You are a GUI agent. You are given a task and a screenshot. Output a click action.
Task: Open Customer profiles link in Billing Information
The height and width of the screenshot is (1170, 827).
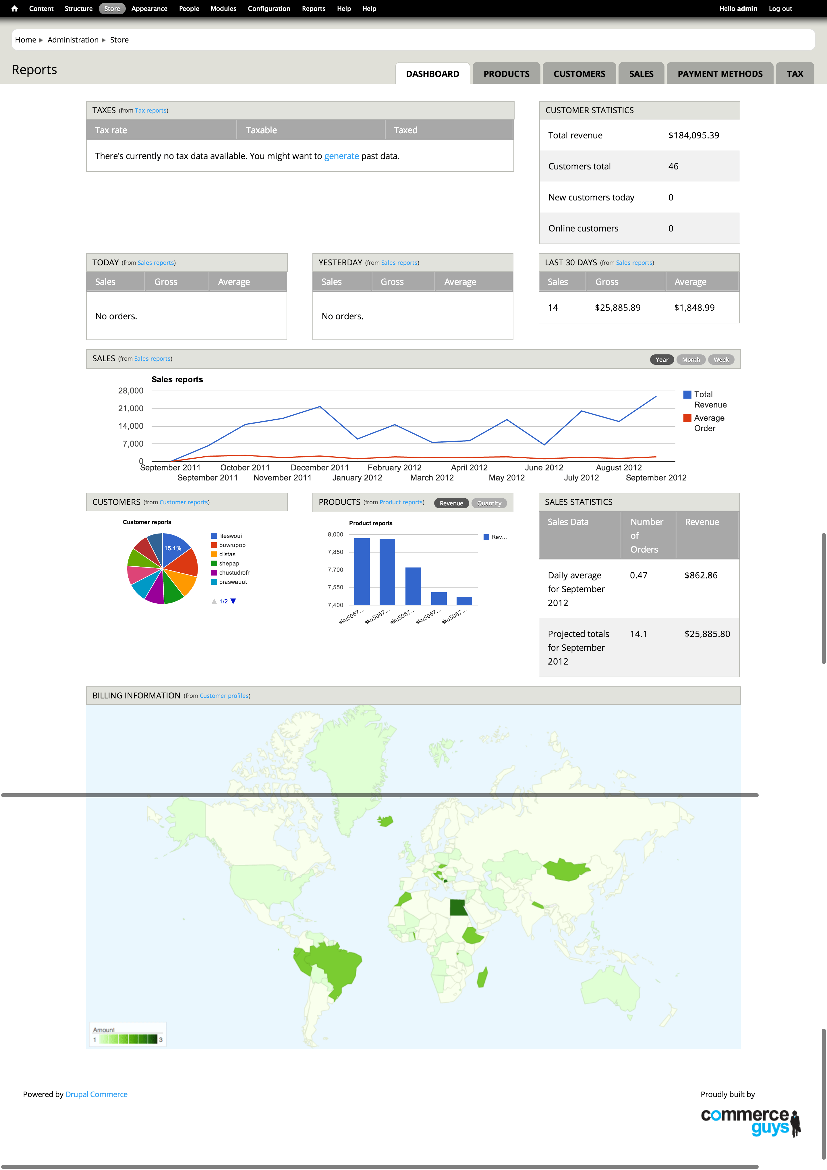point(224,696)
